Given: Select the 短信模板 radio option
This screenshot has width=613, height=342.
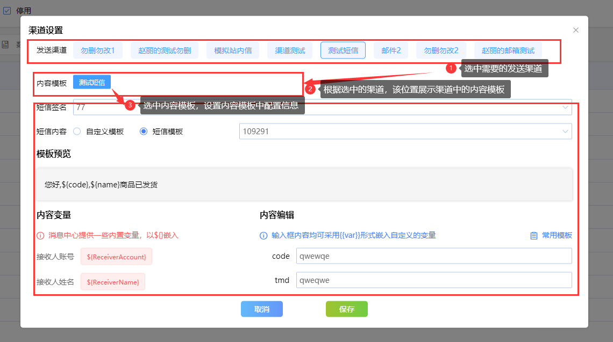Looking at the screenshot, I should tap(144, 132).
